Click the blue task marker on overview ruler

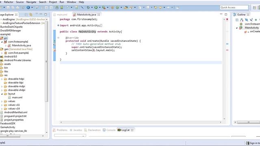click(227, 44)
